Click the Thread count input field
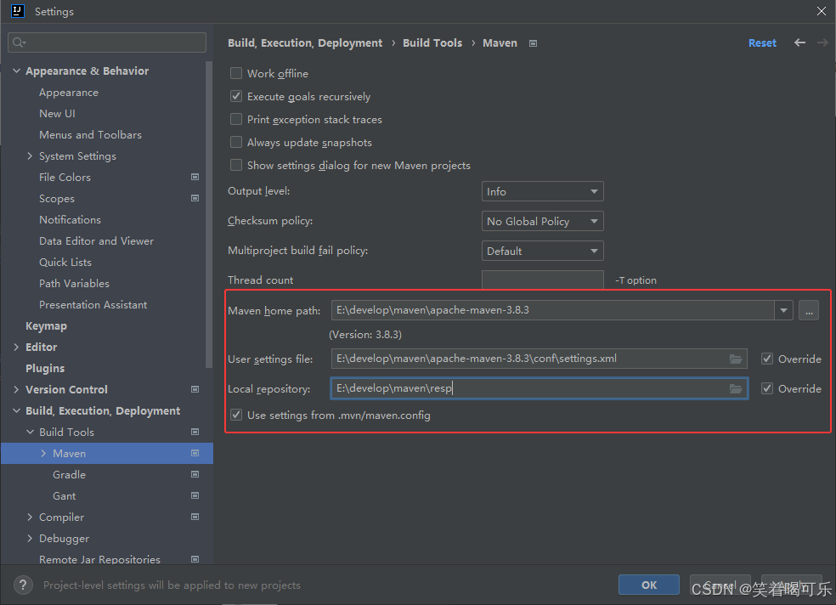The image size is (836, 605). pyautogui.click(x=542, y=280)
